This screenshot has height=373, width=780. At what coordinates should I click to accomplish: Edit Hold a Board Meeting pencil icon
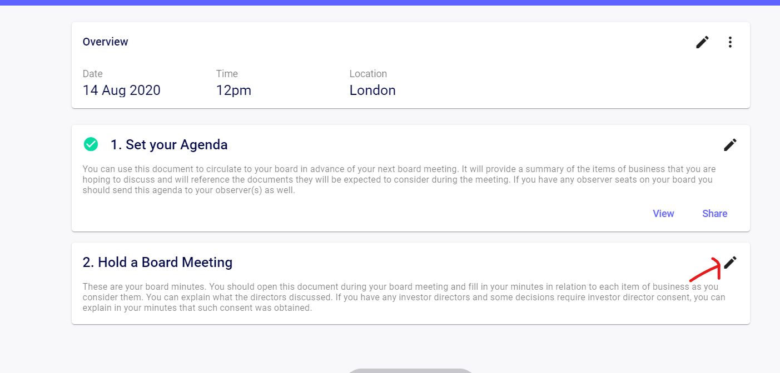[x=730, y=263]
